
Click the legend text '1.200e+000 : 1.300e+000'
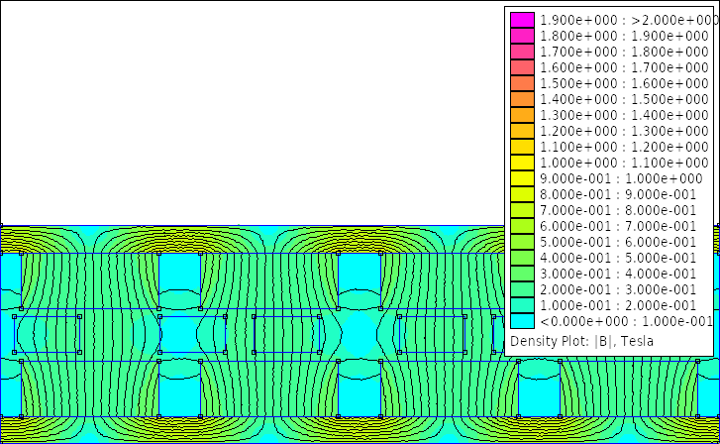coord(624,131)
